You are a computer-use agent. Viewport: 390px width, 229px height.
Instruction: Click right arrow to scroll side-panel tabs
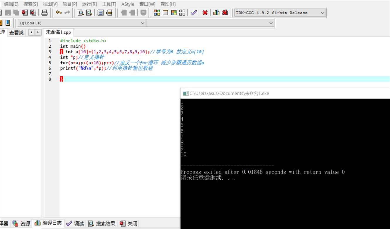(38, 32)
